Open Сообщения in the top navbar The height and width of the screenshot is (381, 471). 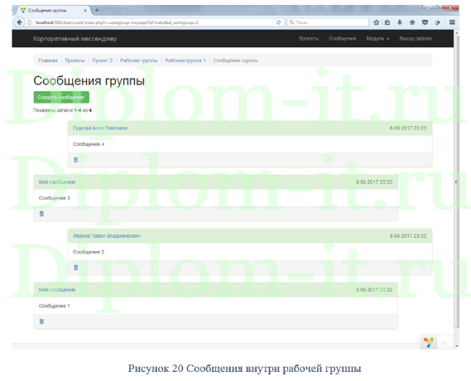click(x=342, y=38)
